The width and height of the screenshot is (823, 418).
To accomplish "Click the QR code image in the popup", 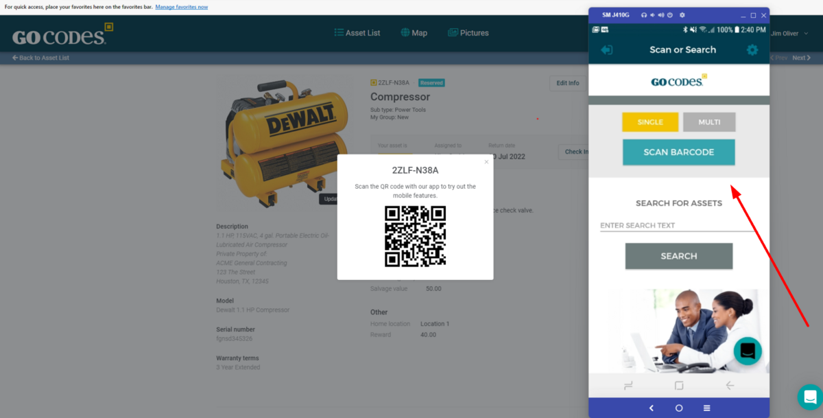I will [416, 236].
